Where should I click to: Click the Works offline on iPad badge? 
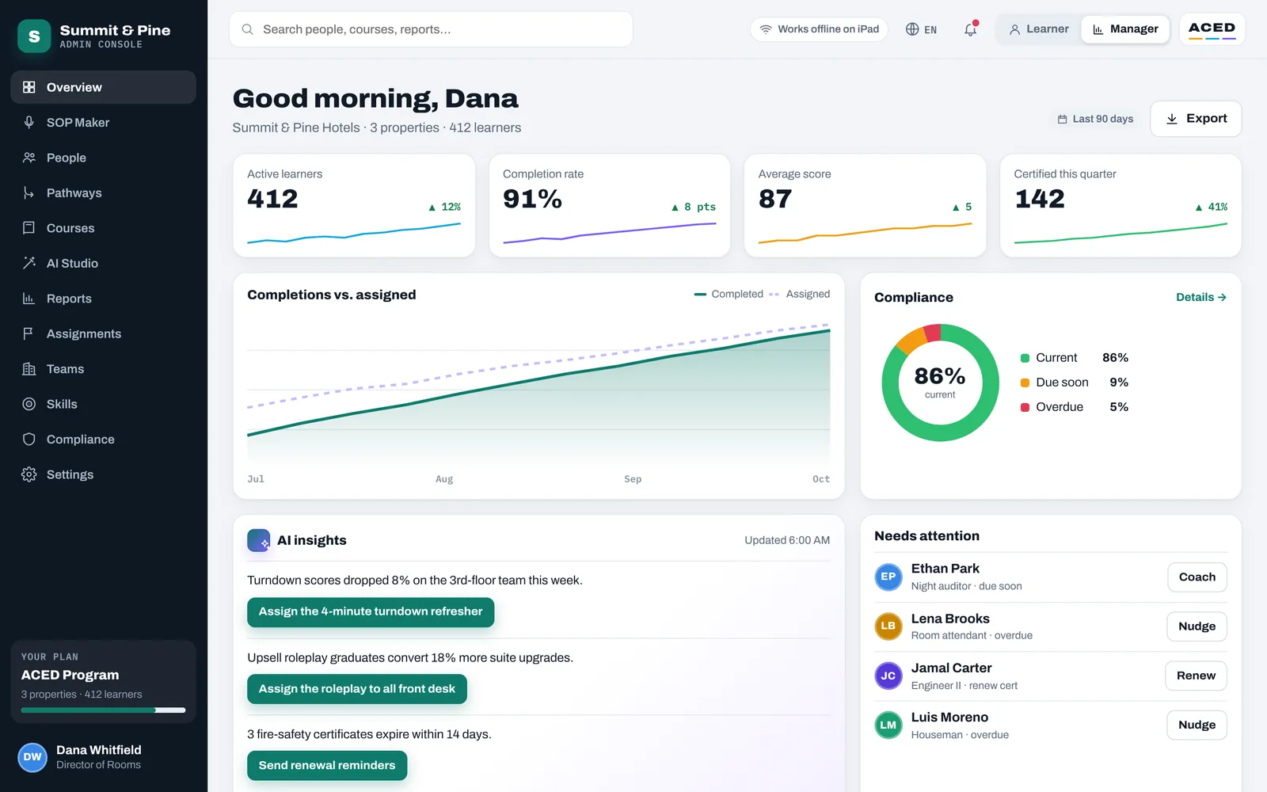820,29
